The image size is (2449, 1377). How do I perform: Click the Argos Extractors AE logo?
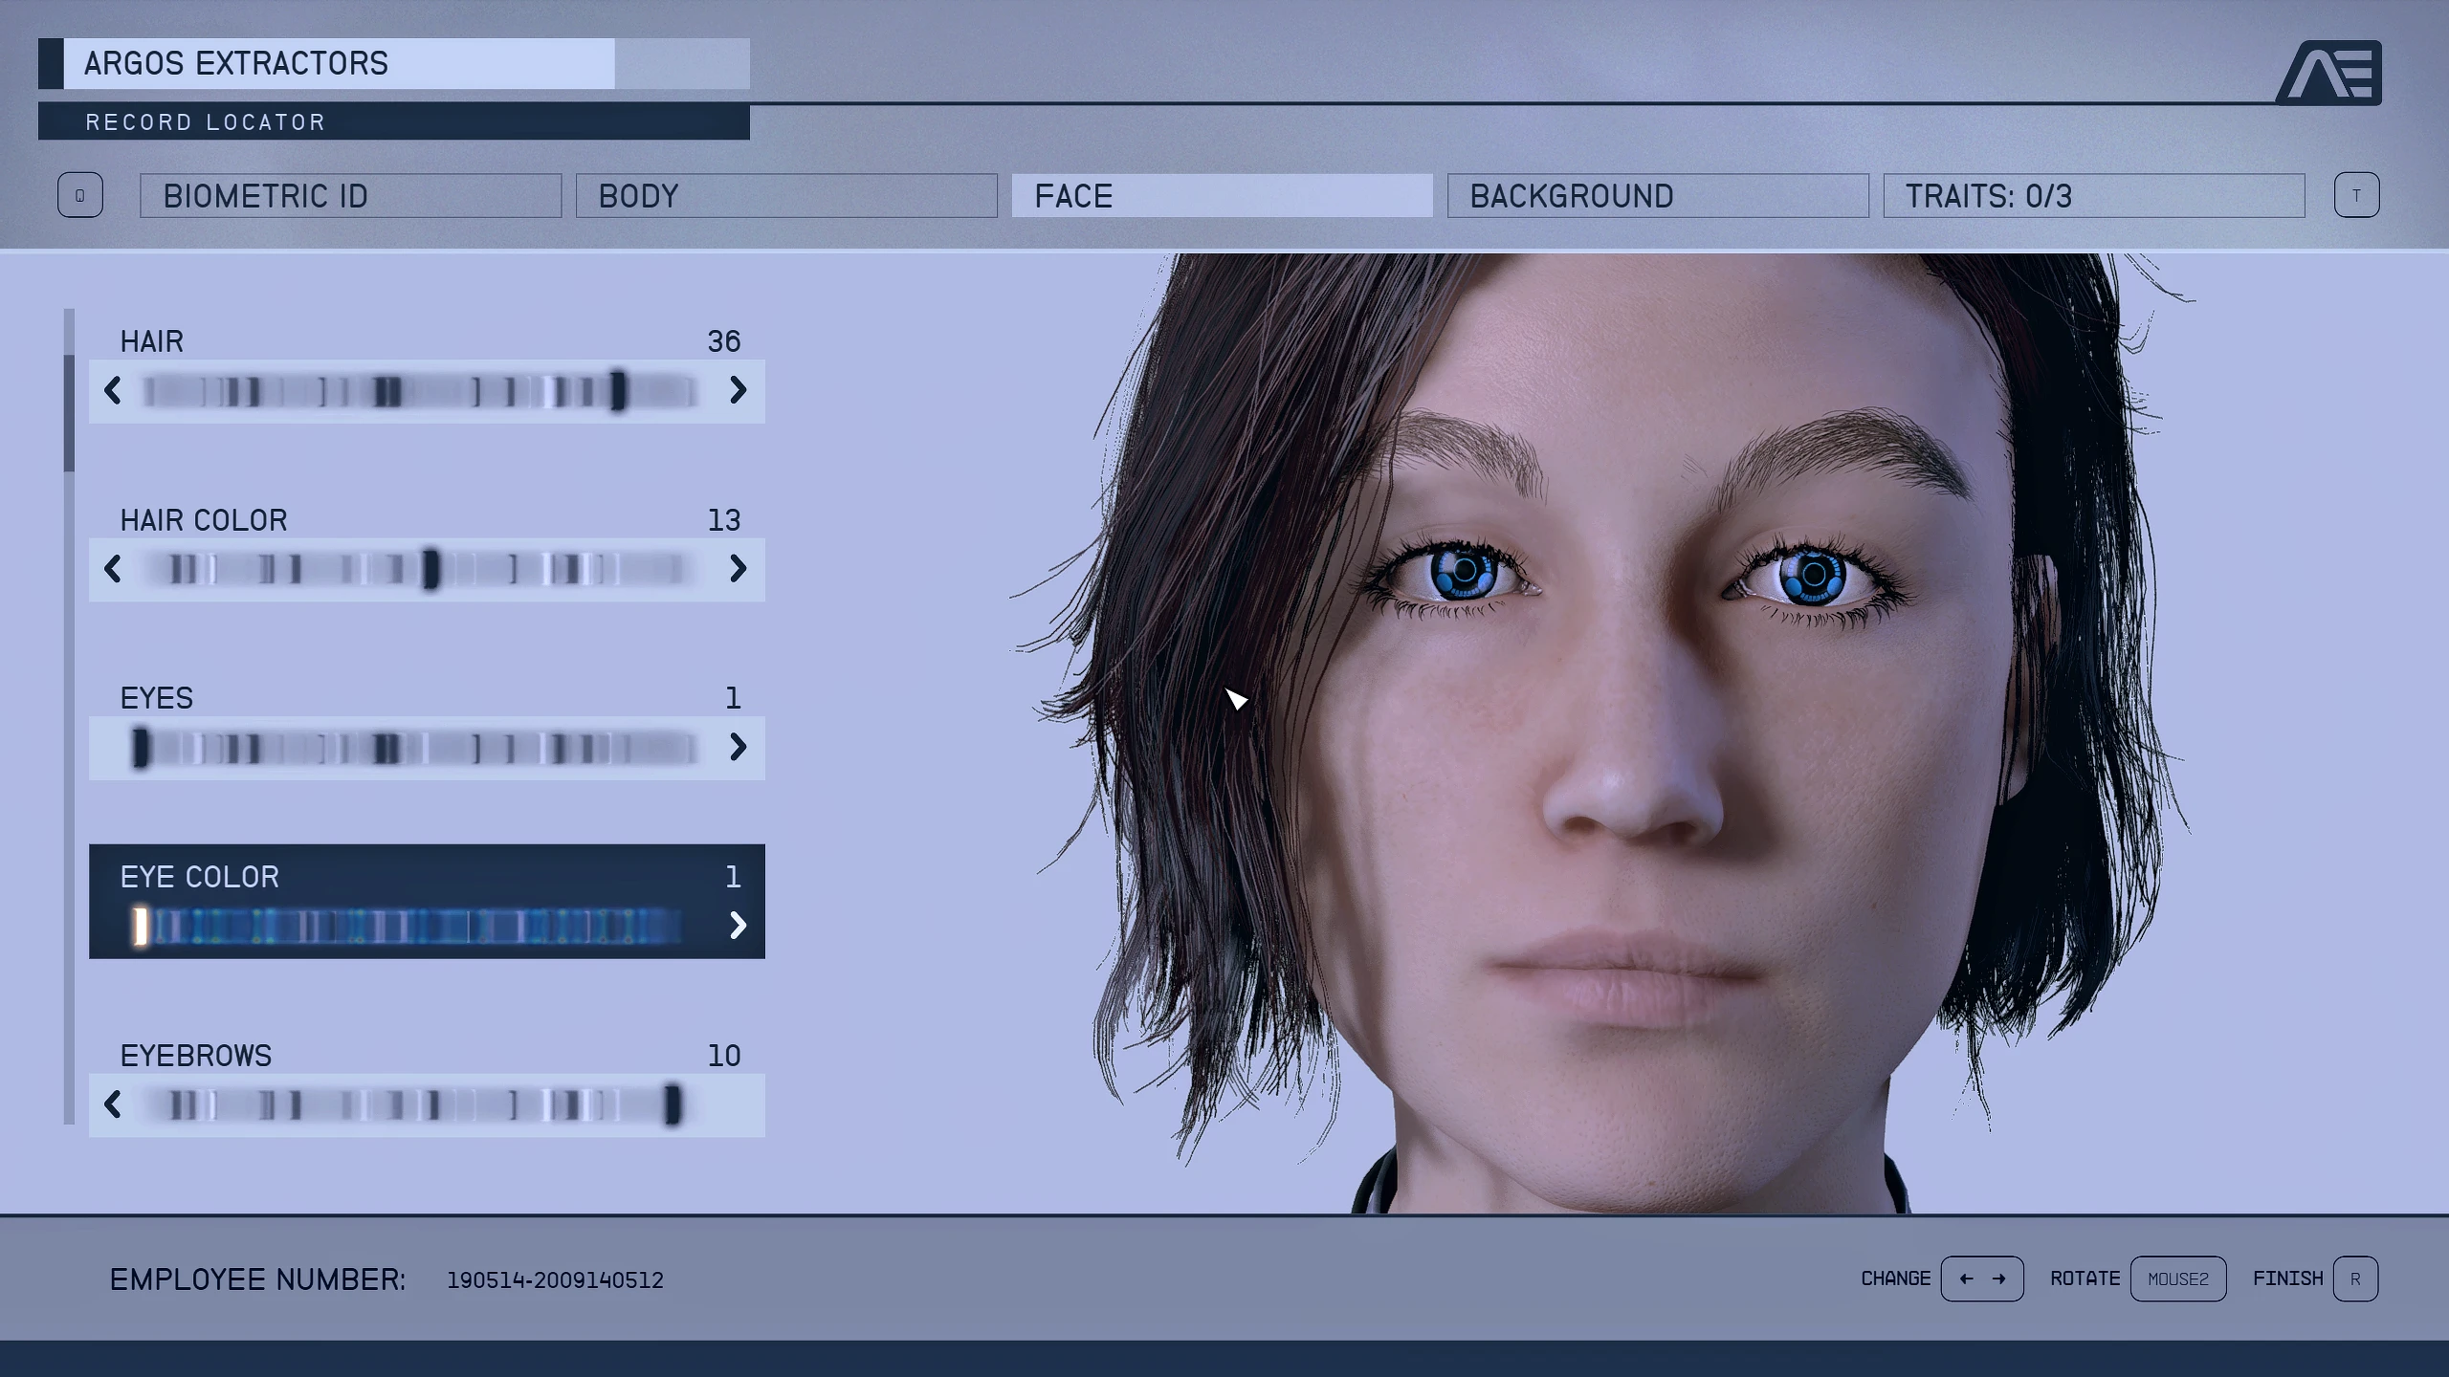(2329, 73)
